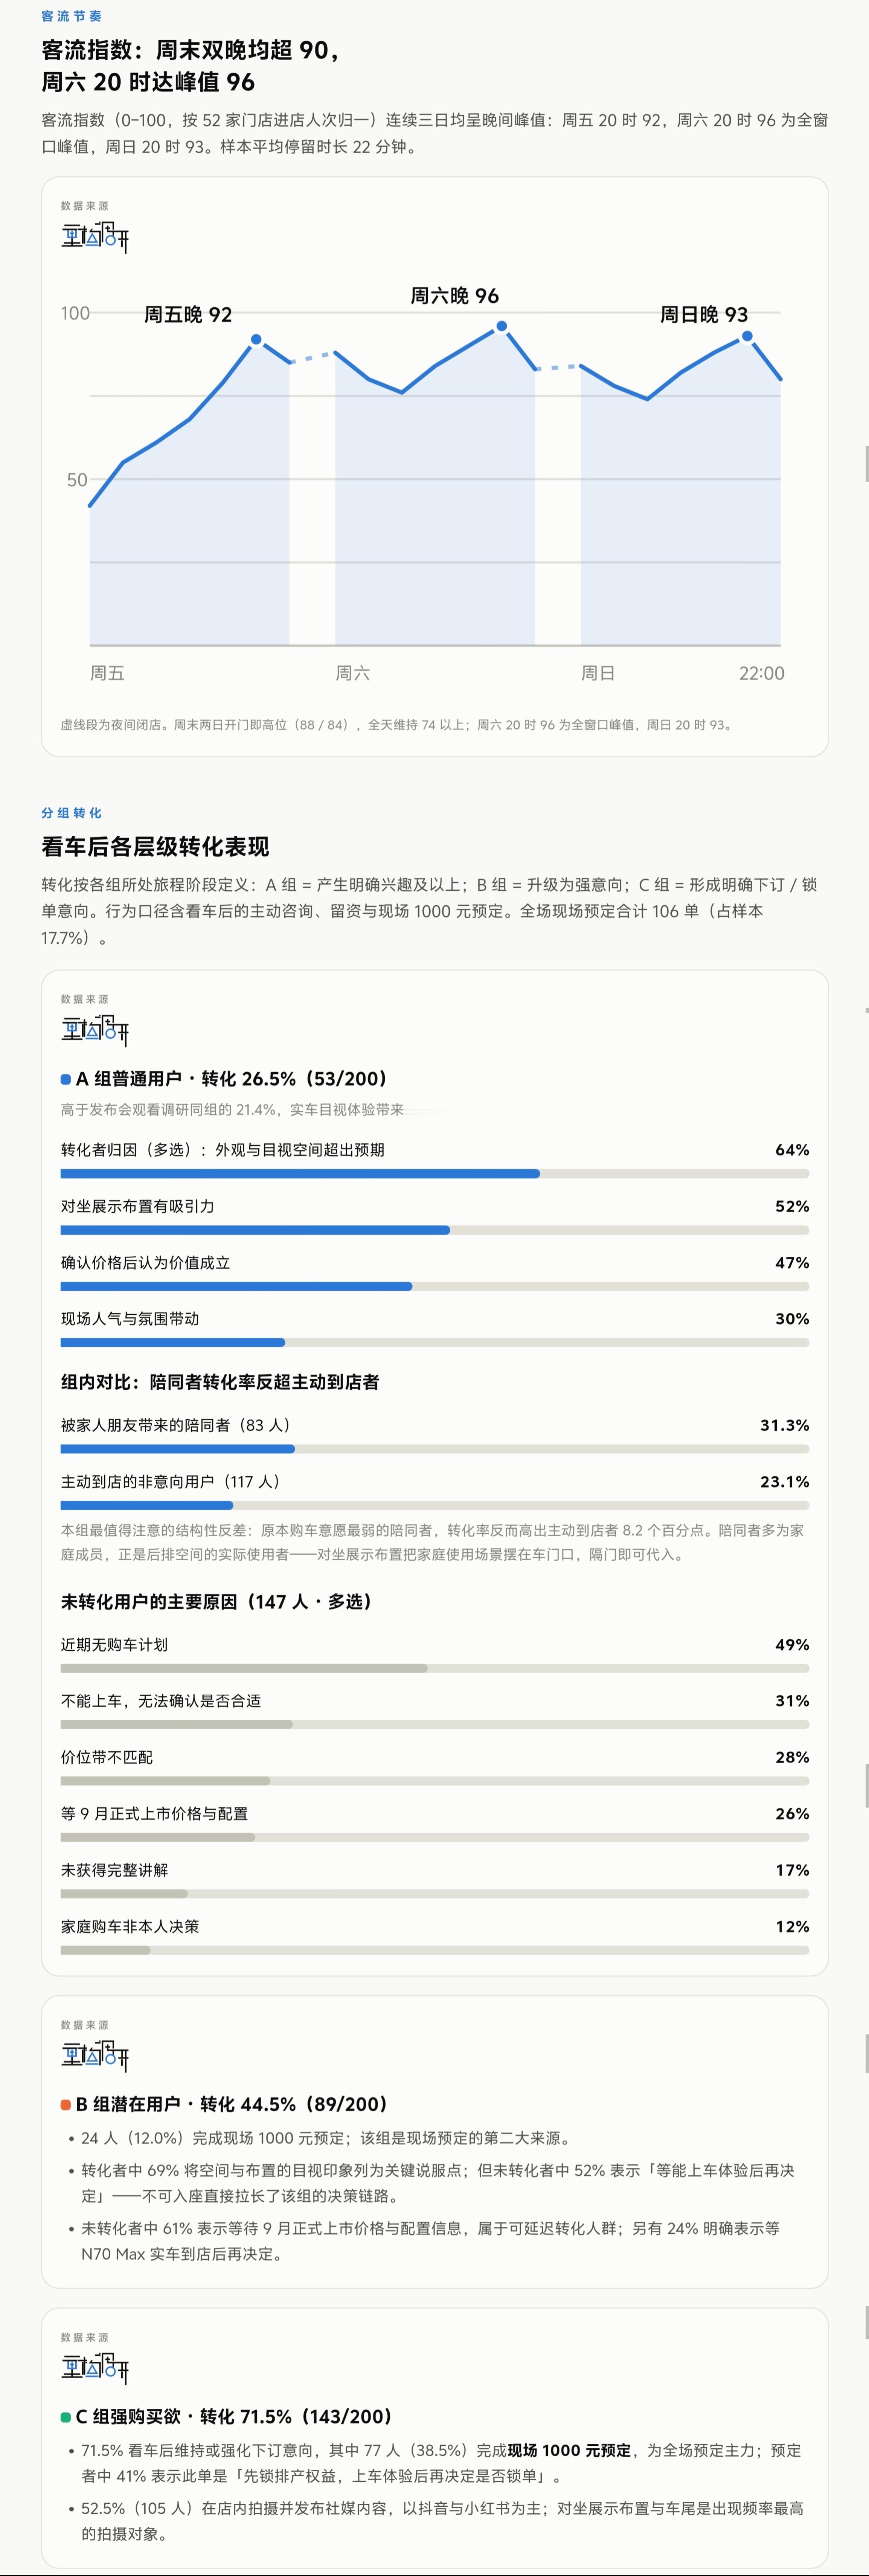Click the 对坐展示布置有吸引力 52% bar

[x=435, y=1230]
